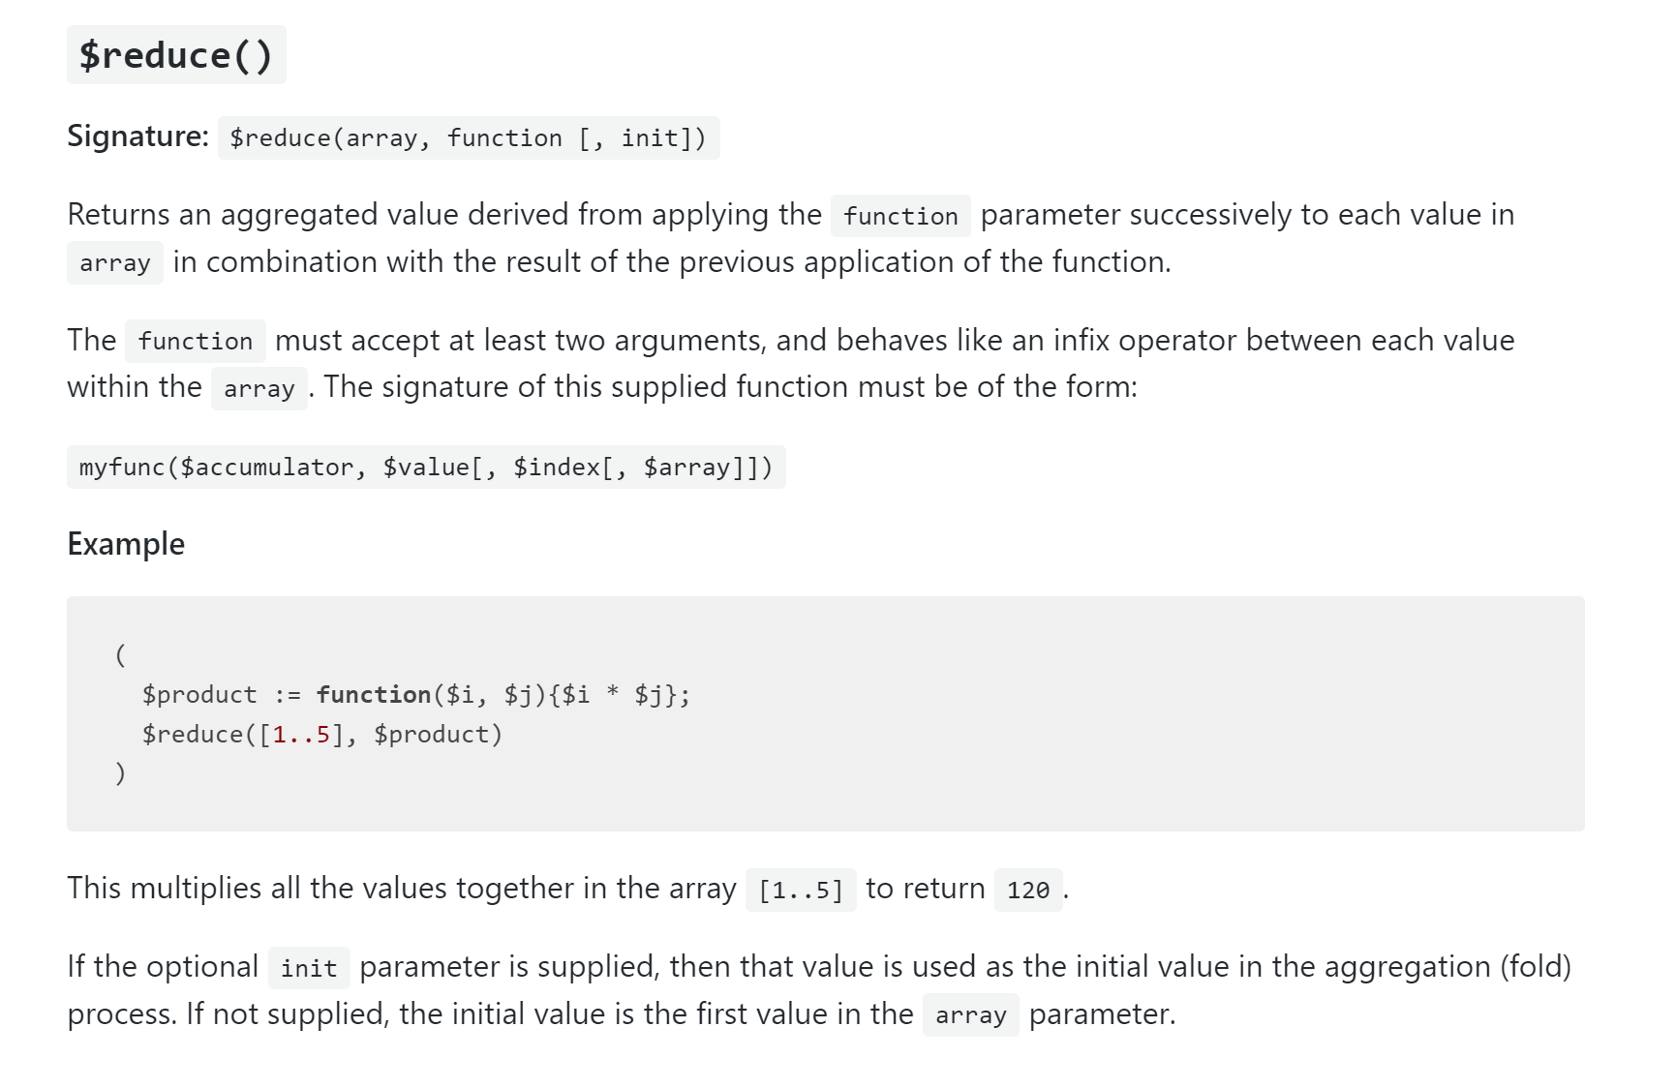Click the 120 inline result value
Screen dimensions: 1675x1088
1028,890
